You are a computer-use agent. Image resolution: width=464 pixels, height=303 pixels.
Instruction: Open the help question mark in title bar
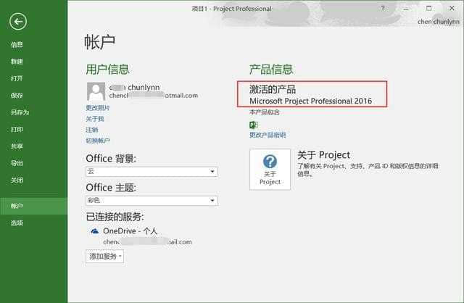383,8
